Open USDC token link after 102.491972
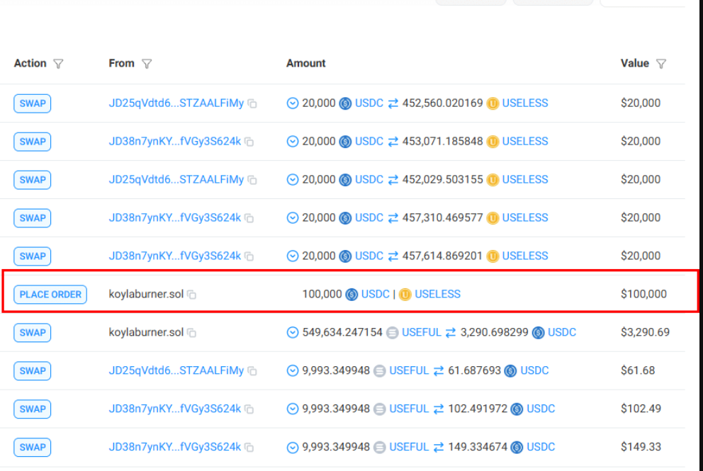 tap(541, 409)
